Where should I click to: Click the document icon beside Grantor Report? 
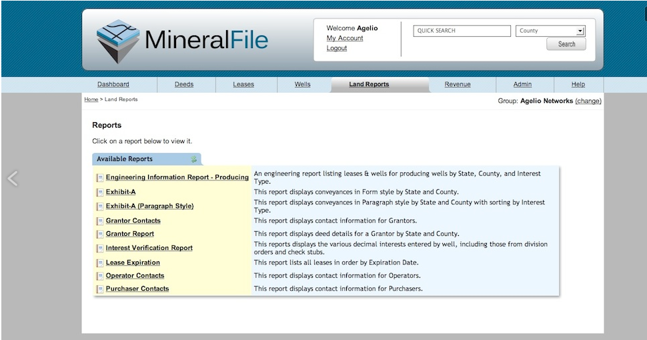pyautogui.click(x=100, y=234)
